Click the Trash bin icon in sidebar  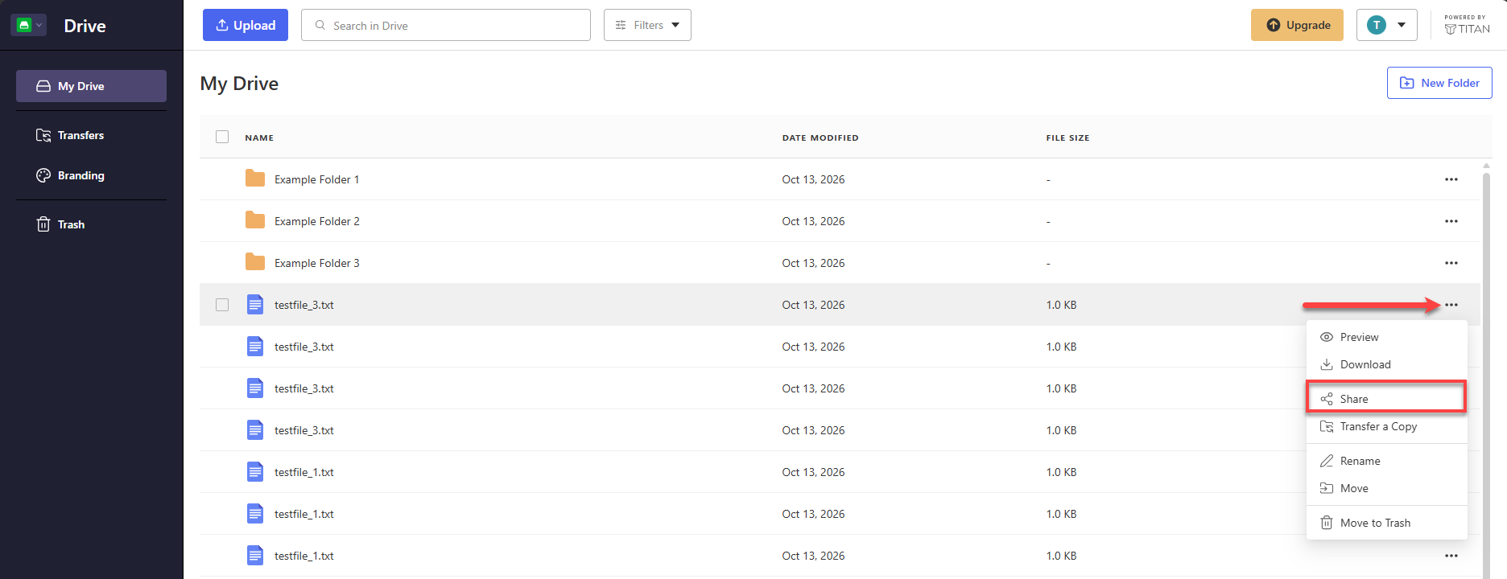43,224
